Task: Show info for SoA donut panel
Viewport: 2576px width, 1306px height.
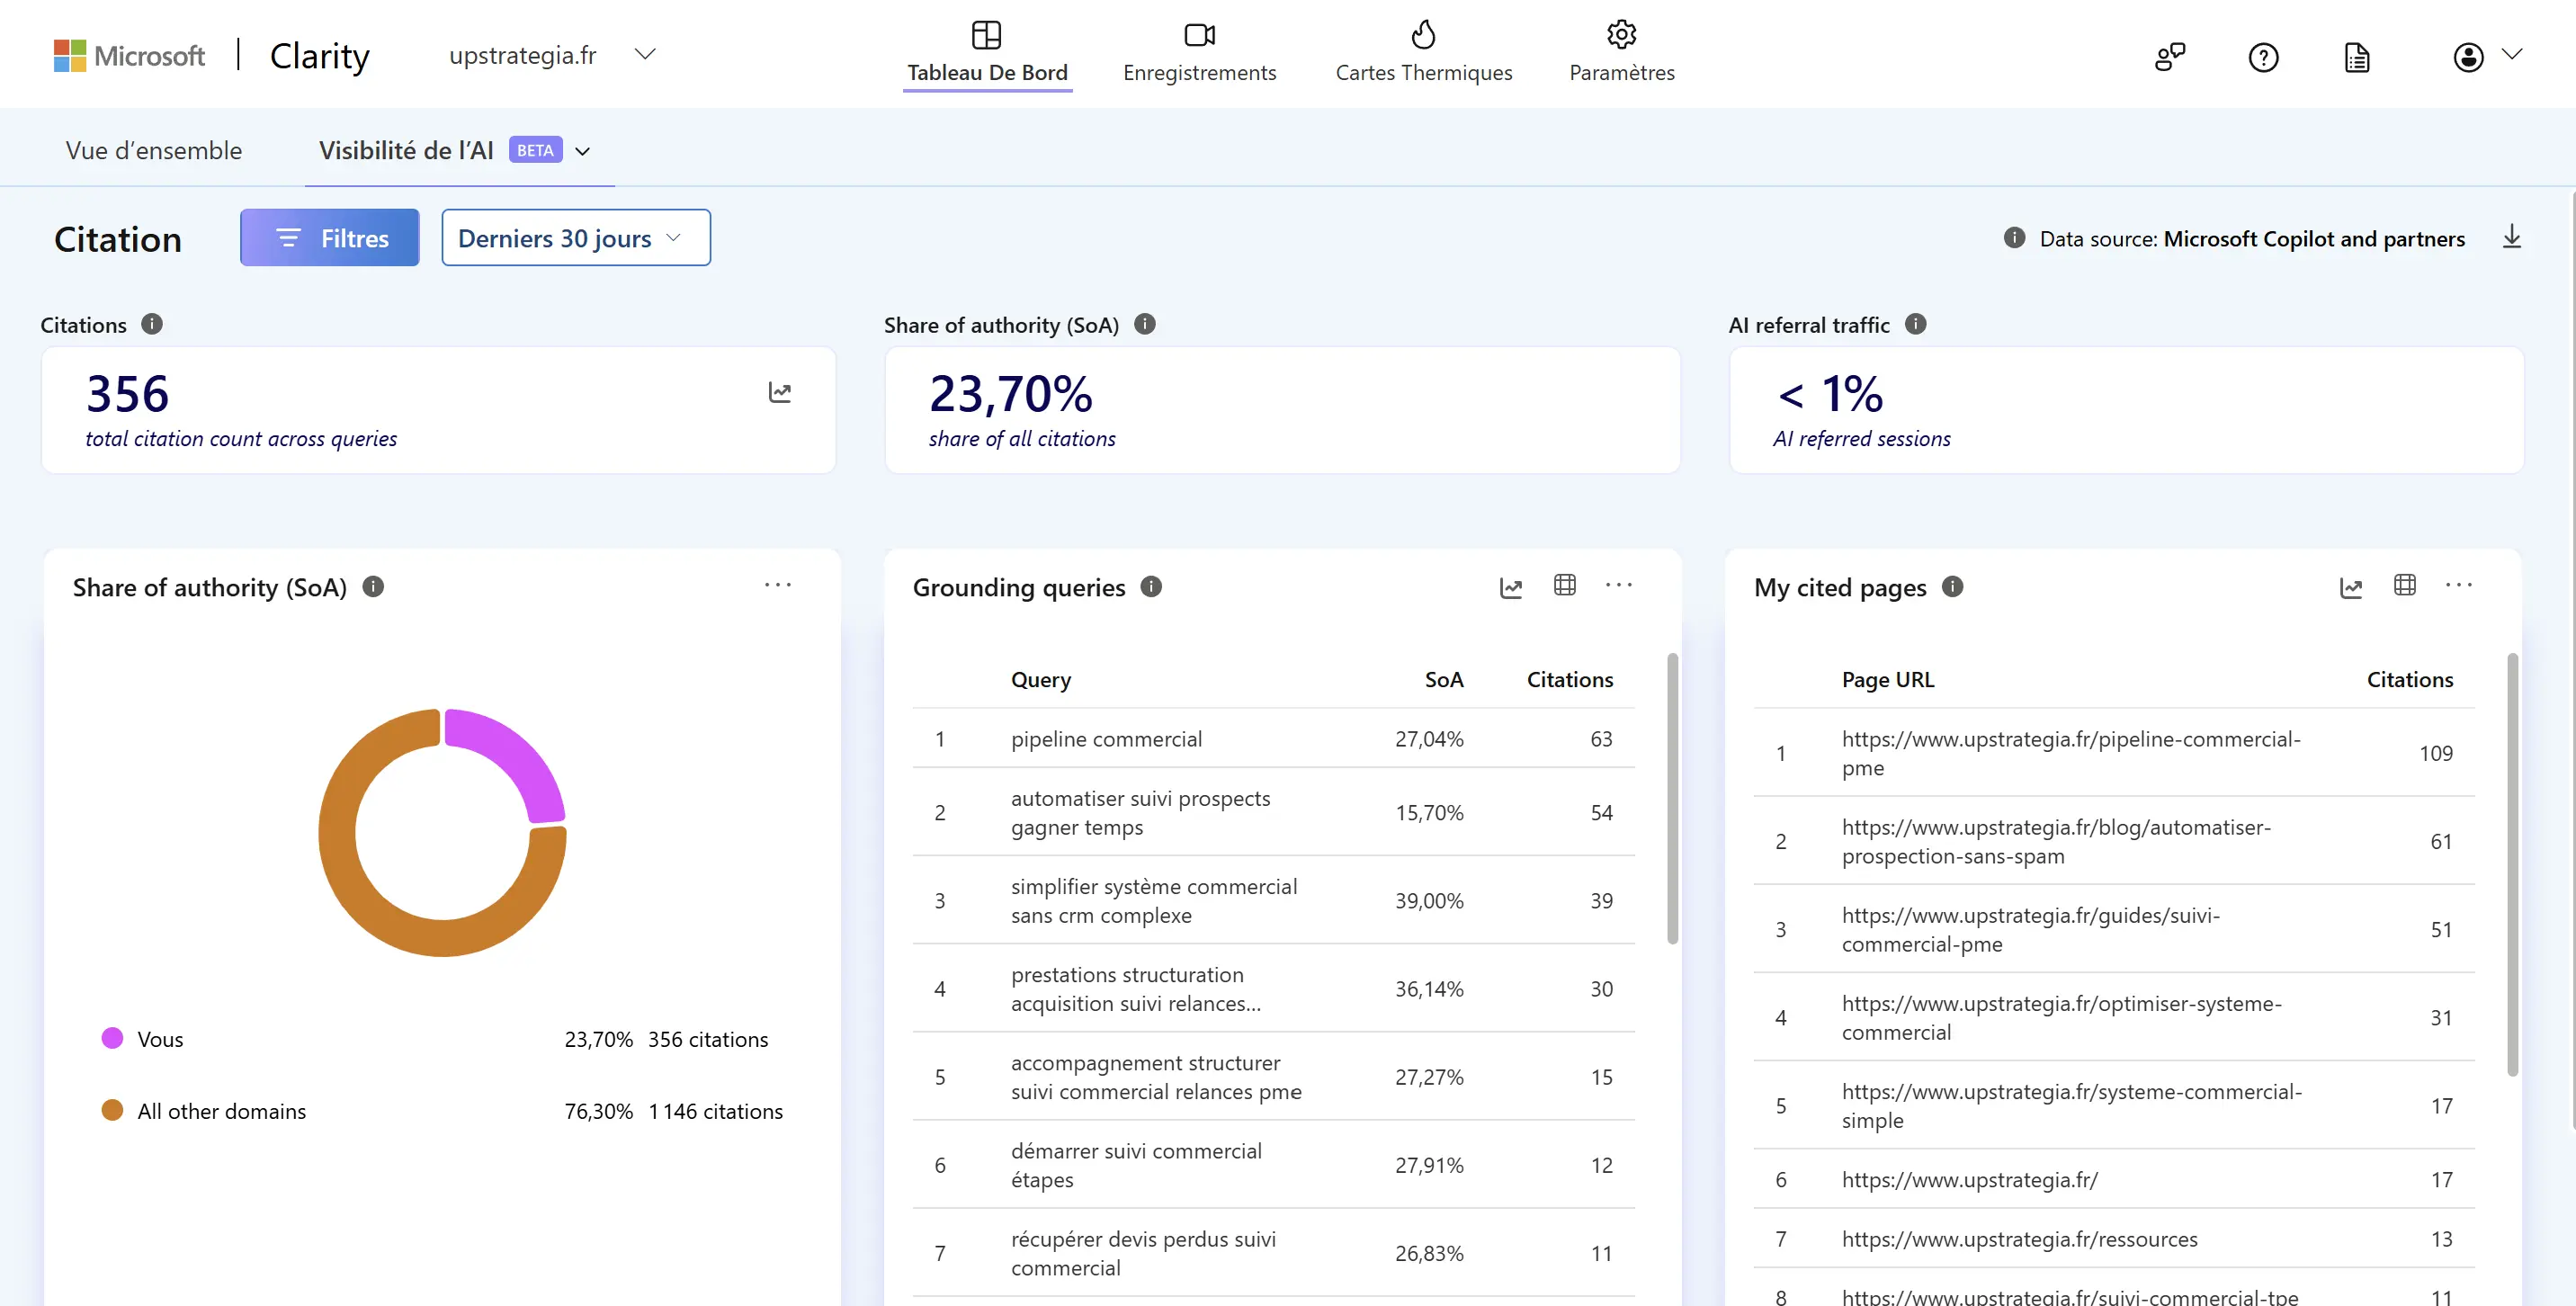Action: point(373,586)
